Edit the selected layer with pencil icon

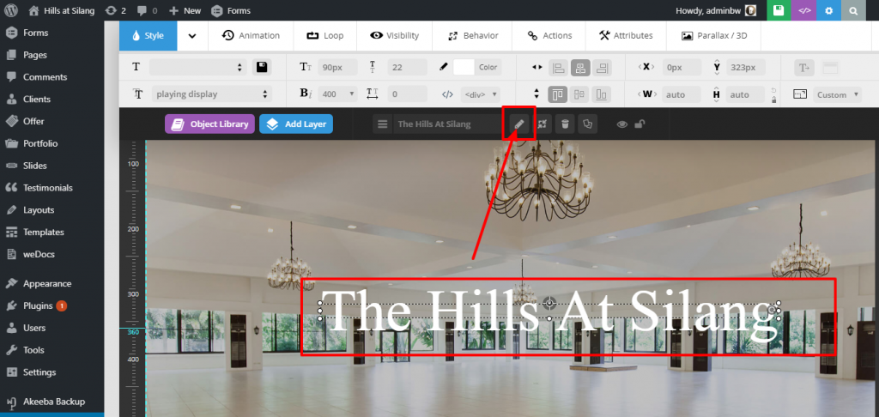pyautogui.click(x=519, y=124)
